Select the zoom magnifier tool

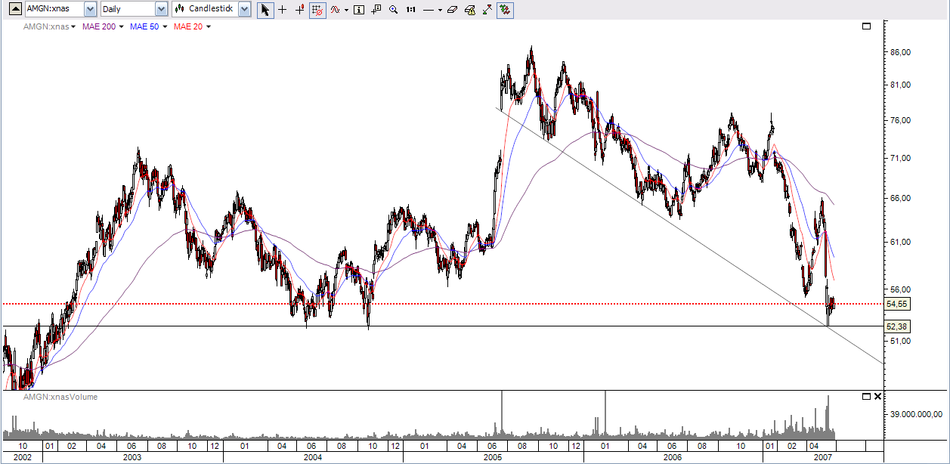393,10
